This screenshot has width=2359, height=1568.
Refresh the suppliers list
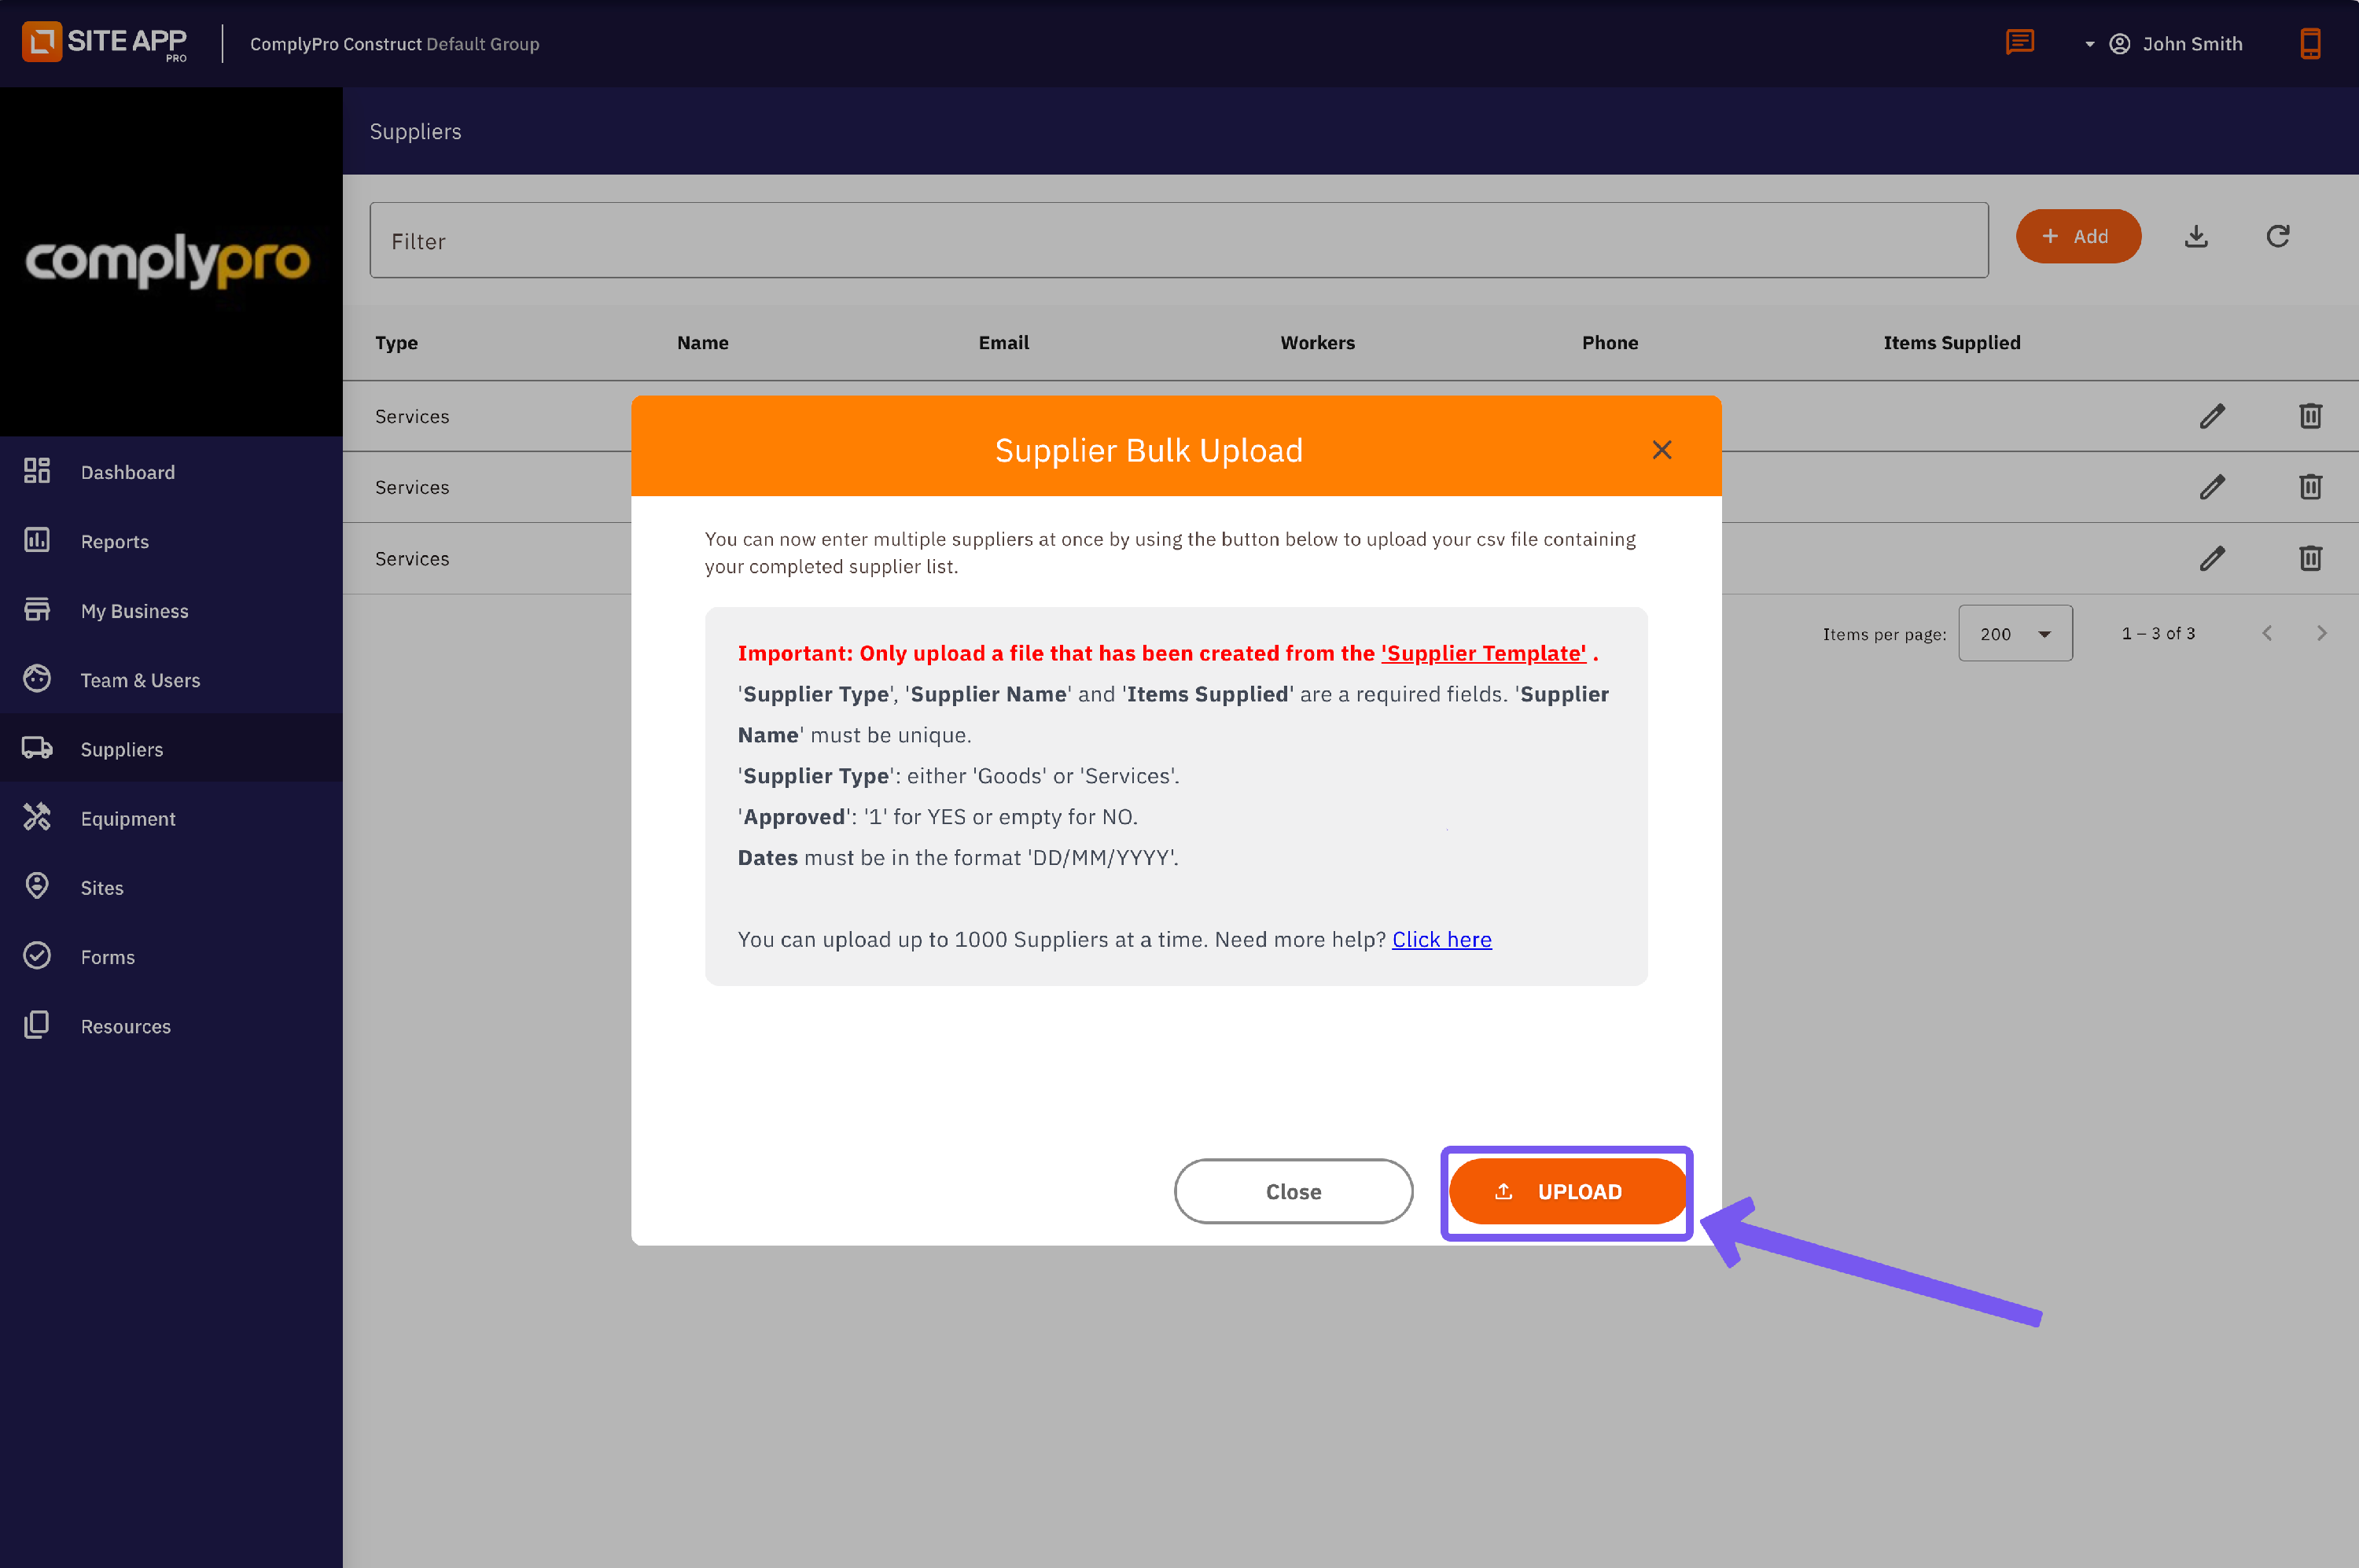point(2277,236)
